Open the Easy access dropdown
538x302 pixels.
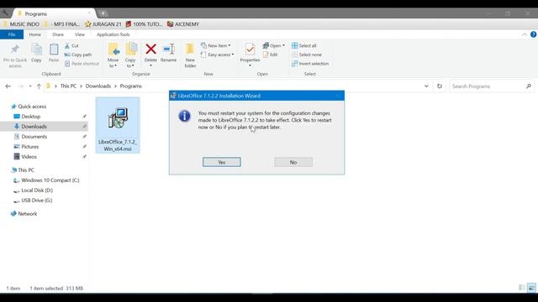pos(217,55)
